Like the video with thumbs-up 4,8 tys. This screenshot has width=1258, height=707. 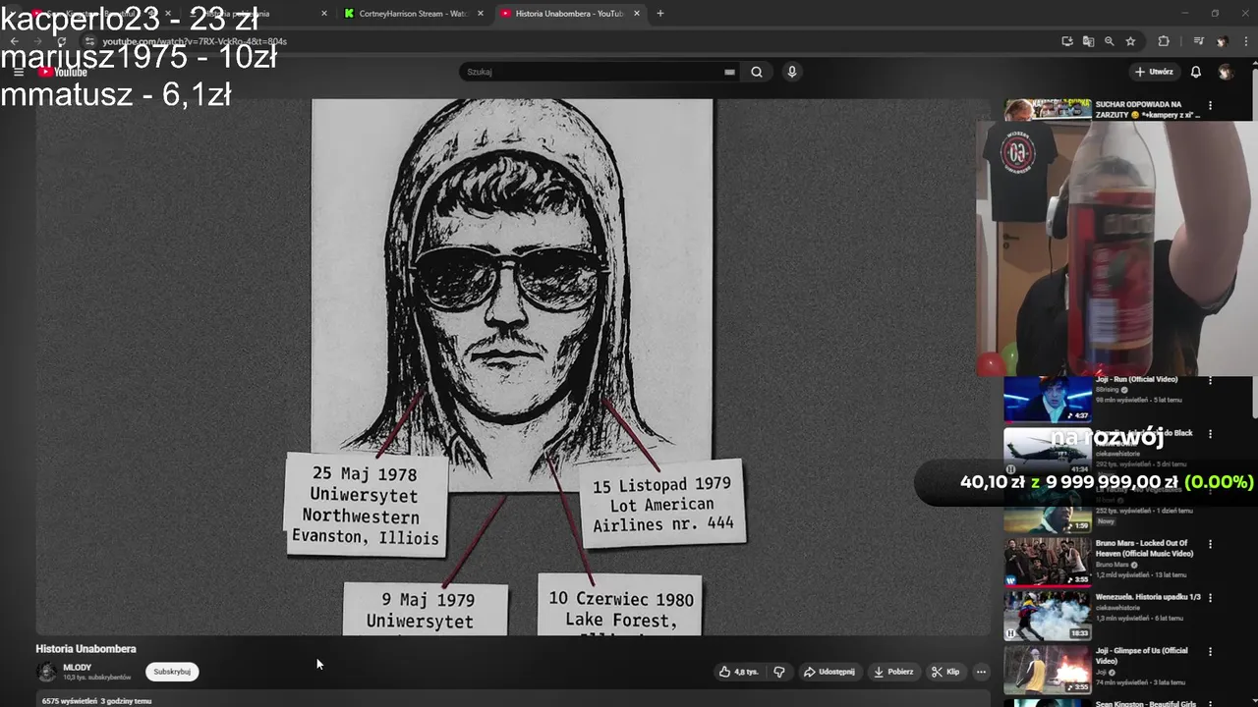739,672
